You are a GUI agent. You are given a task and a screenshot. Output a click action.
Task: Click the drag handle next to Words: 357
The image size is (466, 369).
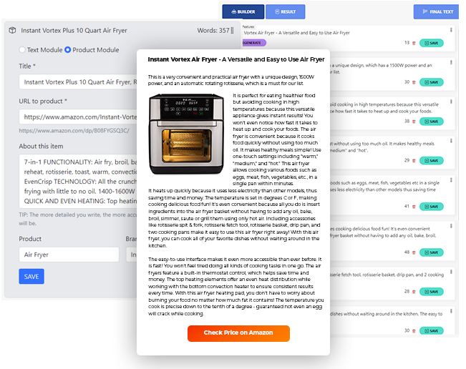(232, 30)
